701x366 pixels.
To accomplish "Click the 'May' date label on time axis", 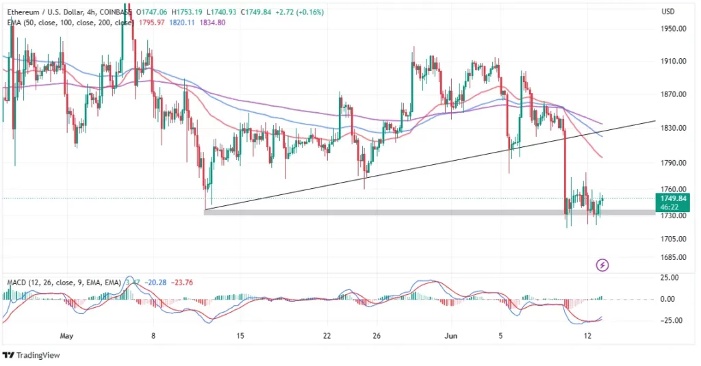I will [x=66, y=336].
